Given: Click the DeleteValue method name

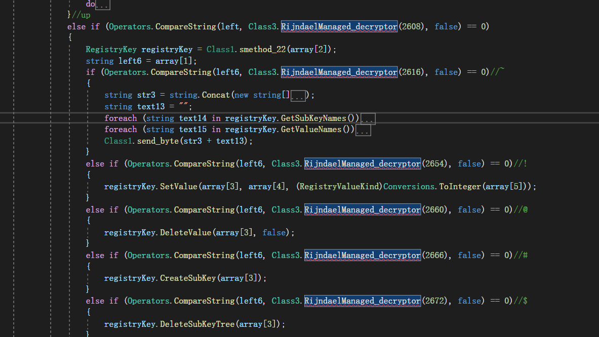Looking at the screenshot, I should [x=185, y=232].
